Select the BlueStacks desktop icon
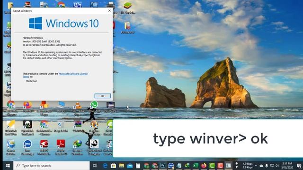Image resolution: width=303 pixels, height=170 pixels. 127,8
